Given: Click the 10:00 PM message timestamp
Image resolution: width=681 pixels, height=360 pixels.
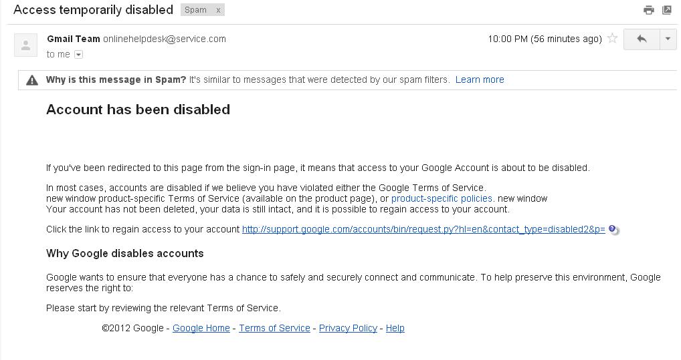Looking at the screenshot, I should click(x=544, y=39).
